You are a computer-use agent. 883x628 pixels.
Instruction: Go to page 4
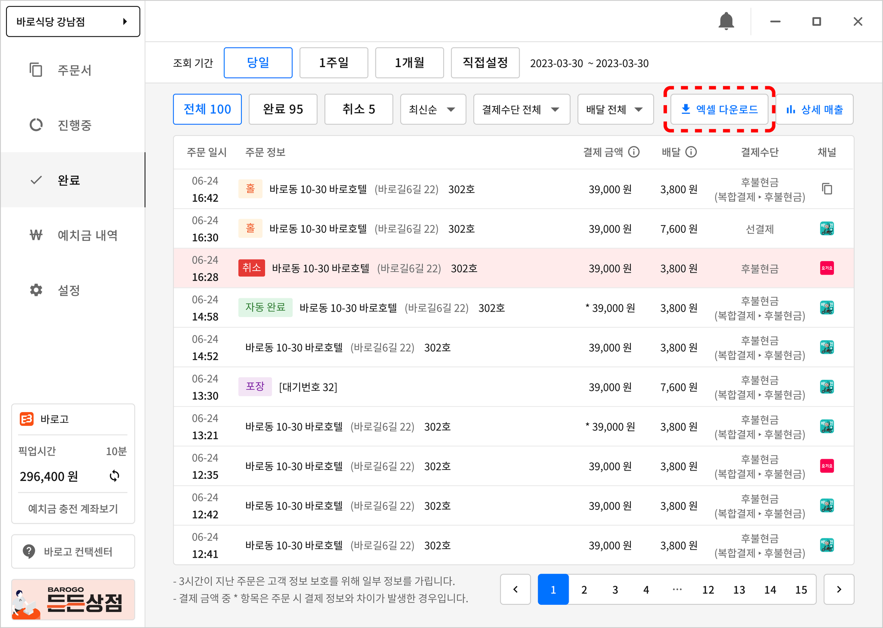[646, 590]
